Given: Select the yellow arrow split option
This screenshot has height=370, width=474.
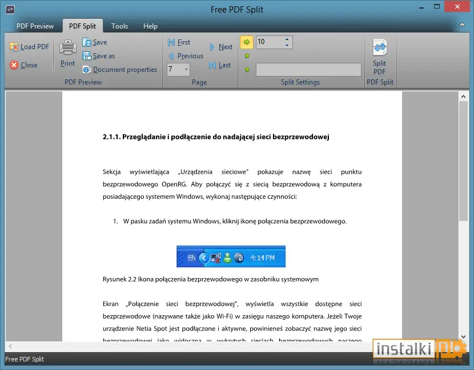Looking at the screenshot, I should [247, 42].
